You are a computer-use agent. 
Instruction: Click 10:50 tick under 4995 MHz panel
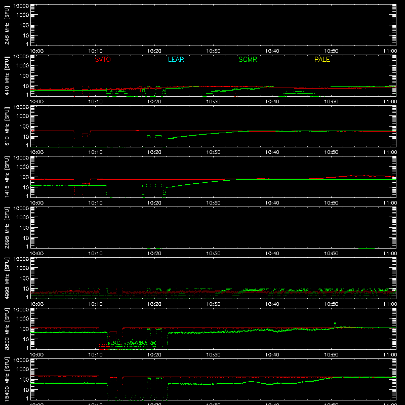(x=331, y=304)
